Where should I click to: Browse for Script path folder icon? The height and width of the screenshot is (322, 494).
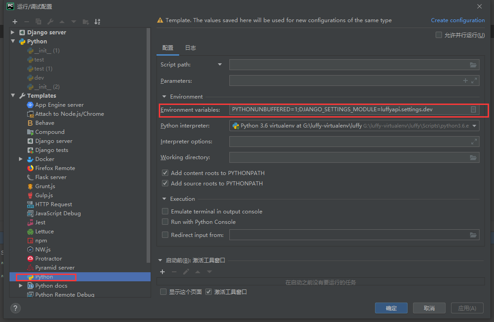pyautogui.click(x=473, y=65)
